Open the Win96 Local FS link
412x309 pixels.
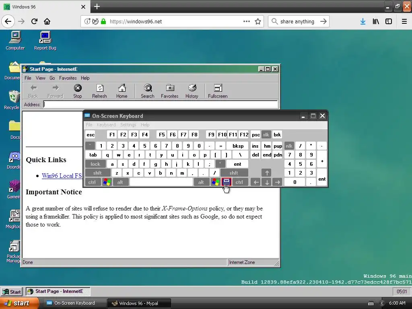click(62, 176)
